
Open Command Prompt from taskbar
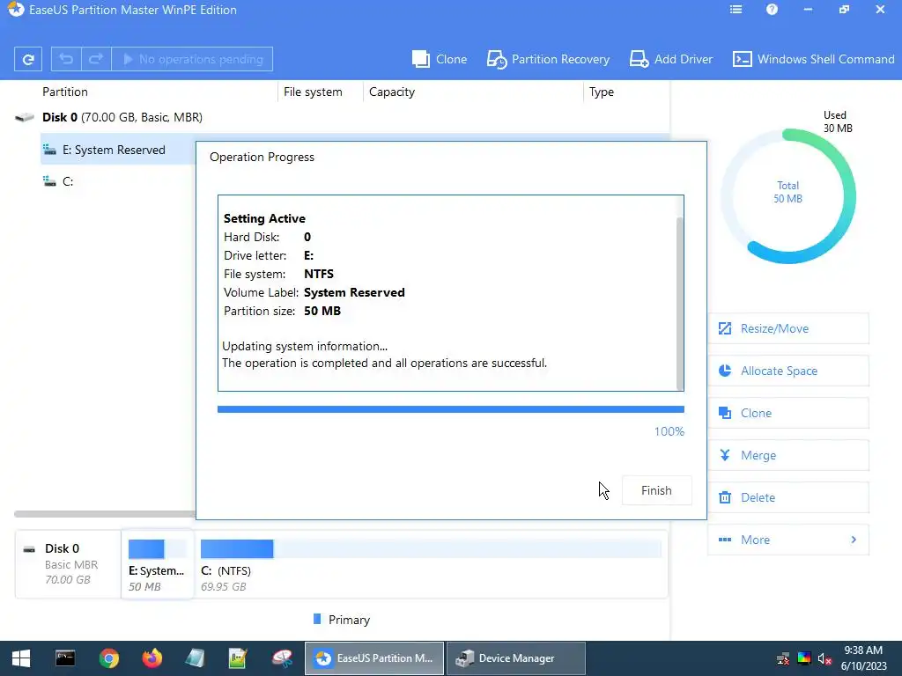coord(65,658)
